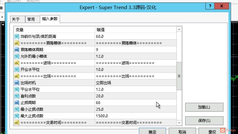Screen dimensions: 238x134
Task: Click the vertical scrollbar thumb
Action: (x=179, y=76)
